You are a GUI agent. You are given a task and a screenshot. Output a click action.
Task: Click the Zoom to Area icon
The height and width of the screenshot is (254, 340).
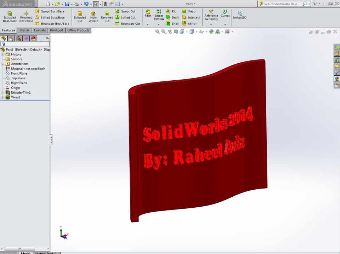pyautogui.click(x=164, y=31)
